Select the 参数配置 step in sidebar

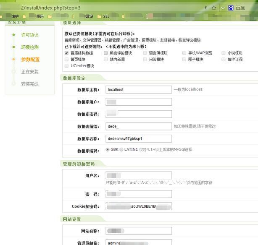tap(30, 60)
